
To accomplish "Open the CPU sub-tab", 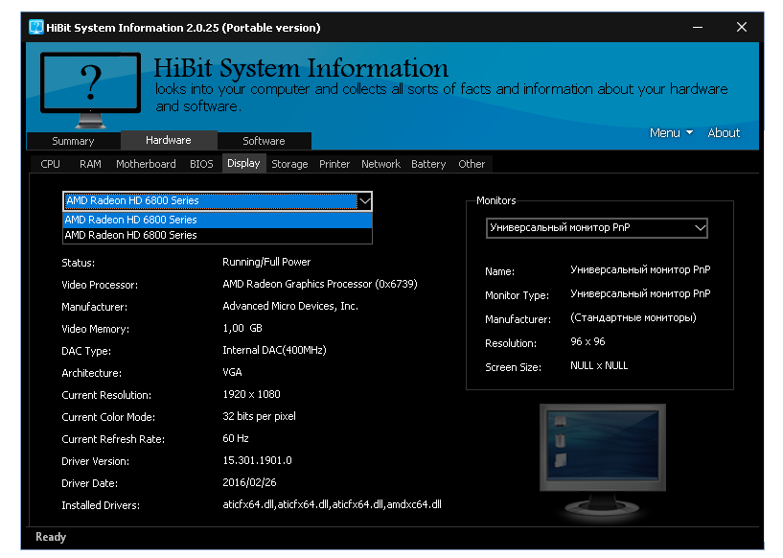I will pyautogui.click(x=51, y=164).
